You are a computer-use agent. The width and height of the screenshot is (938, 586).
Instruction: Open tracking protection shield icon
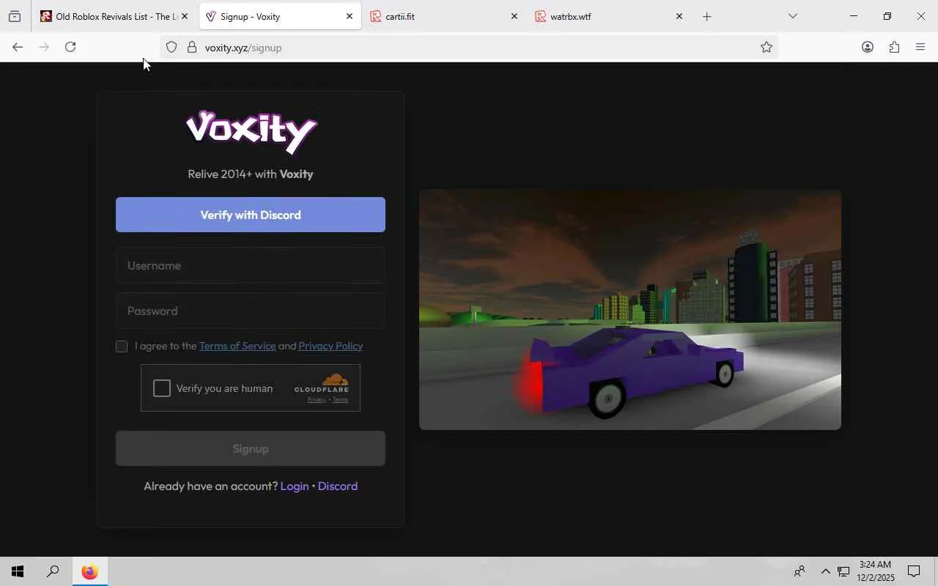pos(171,48)
